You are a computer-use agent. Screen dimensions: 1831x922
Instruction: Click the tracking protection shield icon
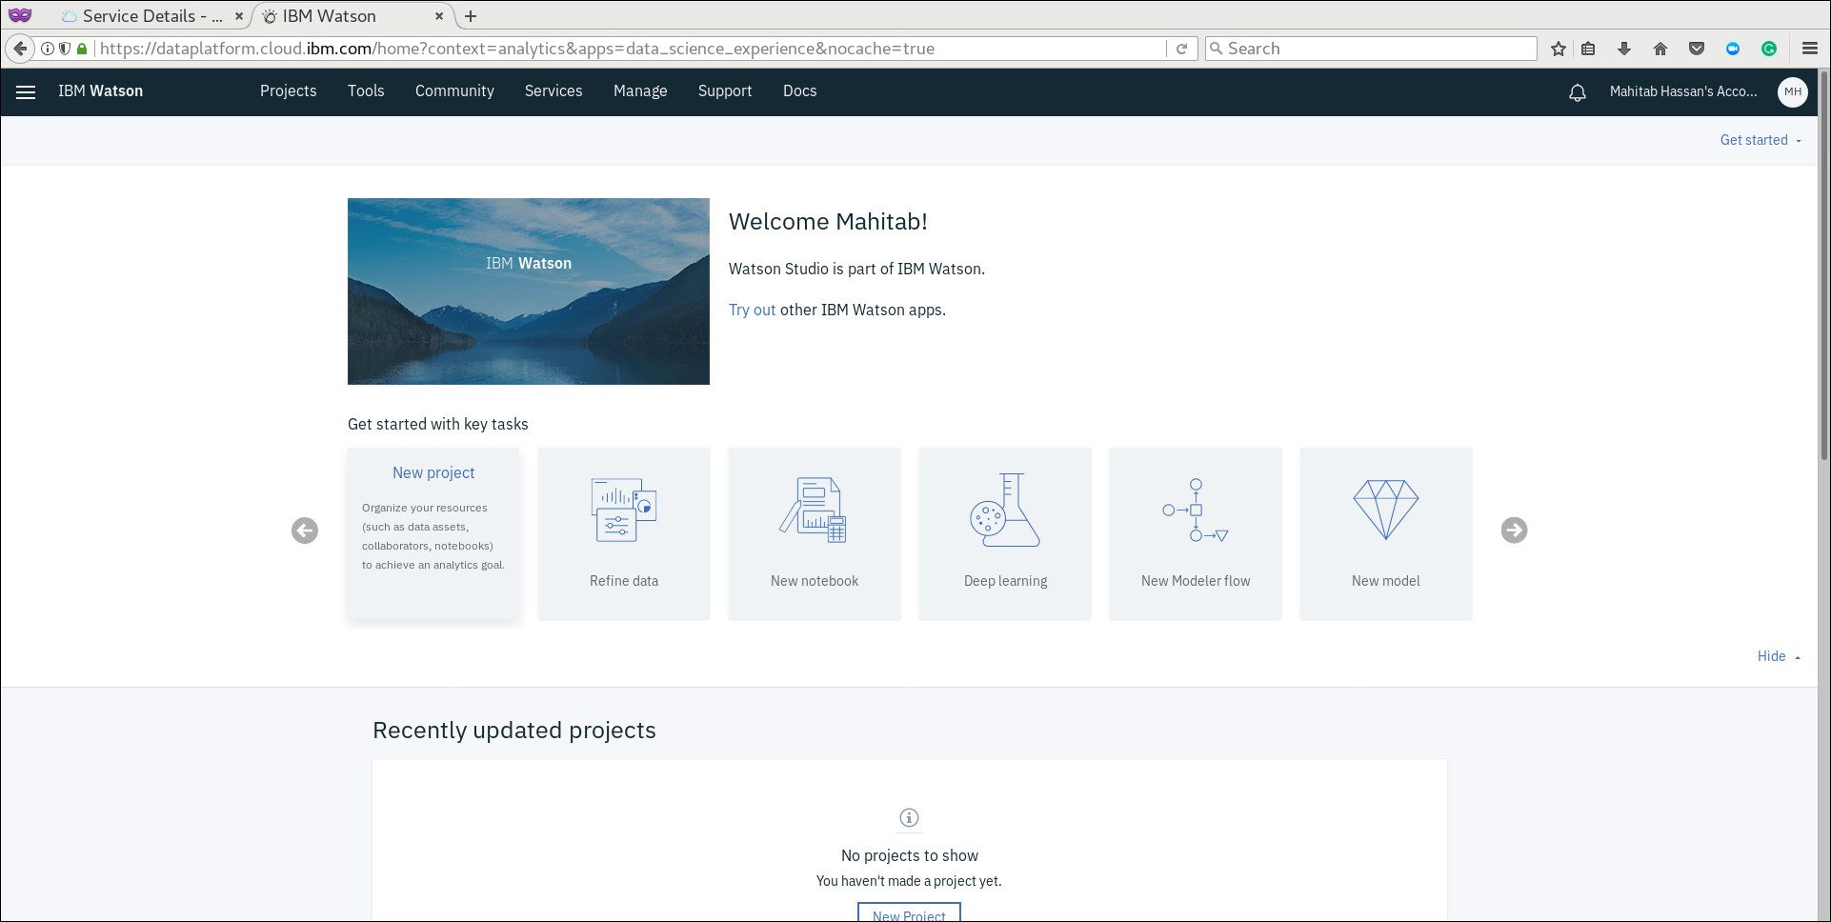(65, 49)
